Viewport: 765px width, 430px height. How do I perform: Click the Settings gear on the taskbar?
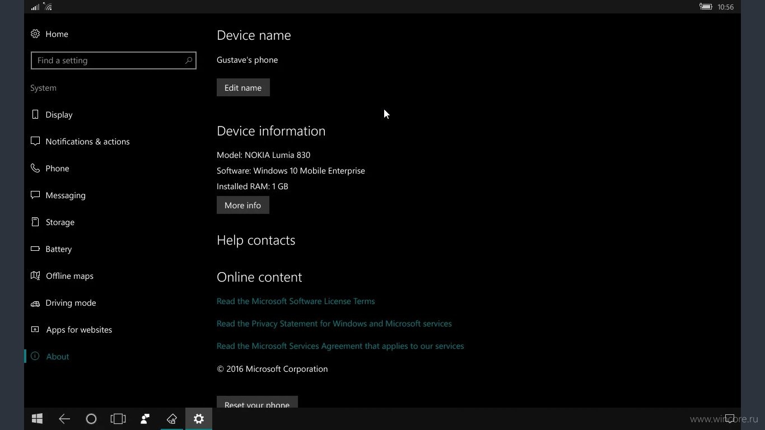(x=199, y=419)
